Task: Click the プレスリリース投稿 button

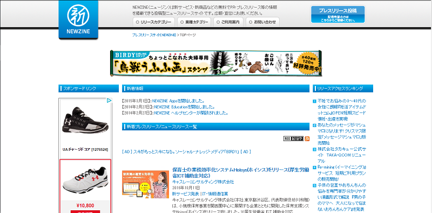Action: (x=338, y=15)
